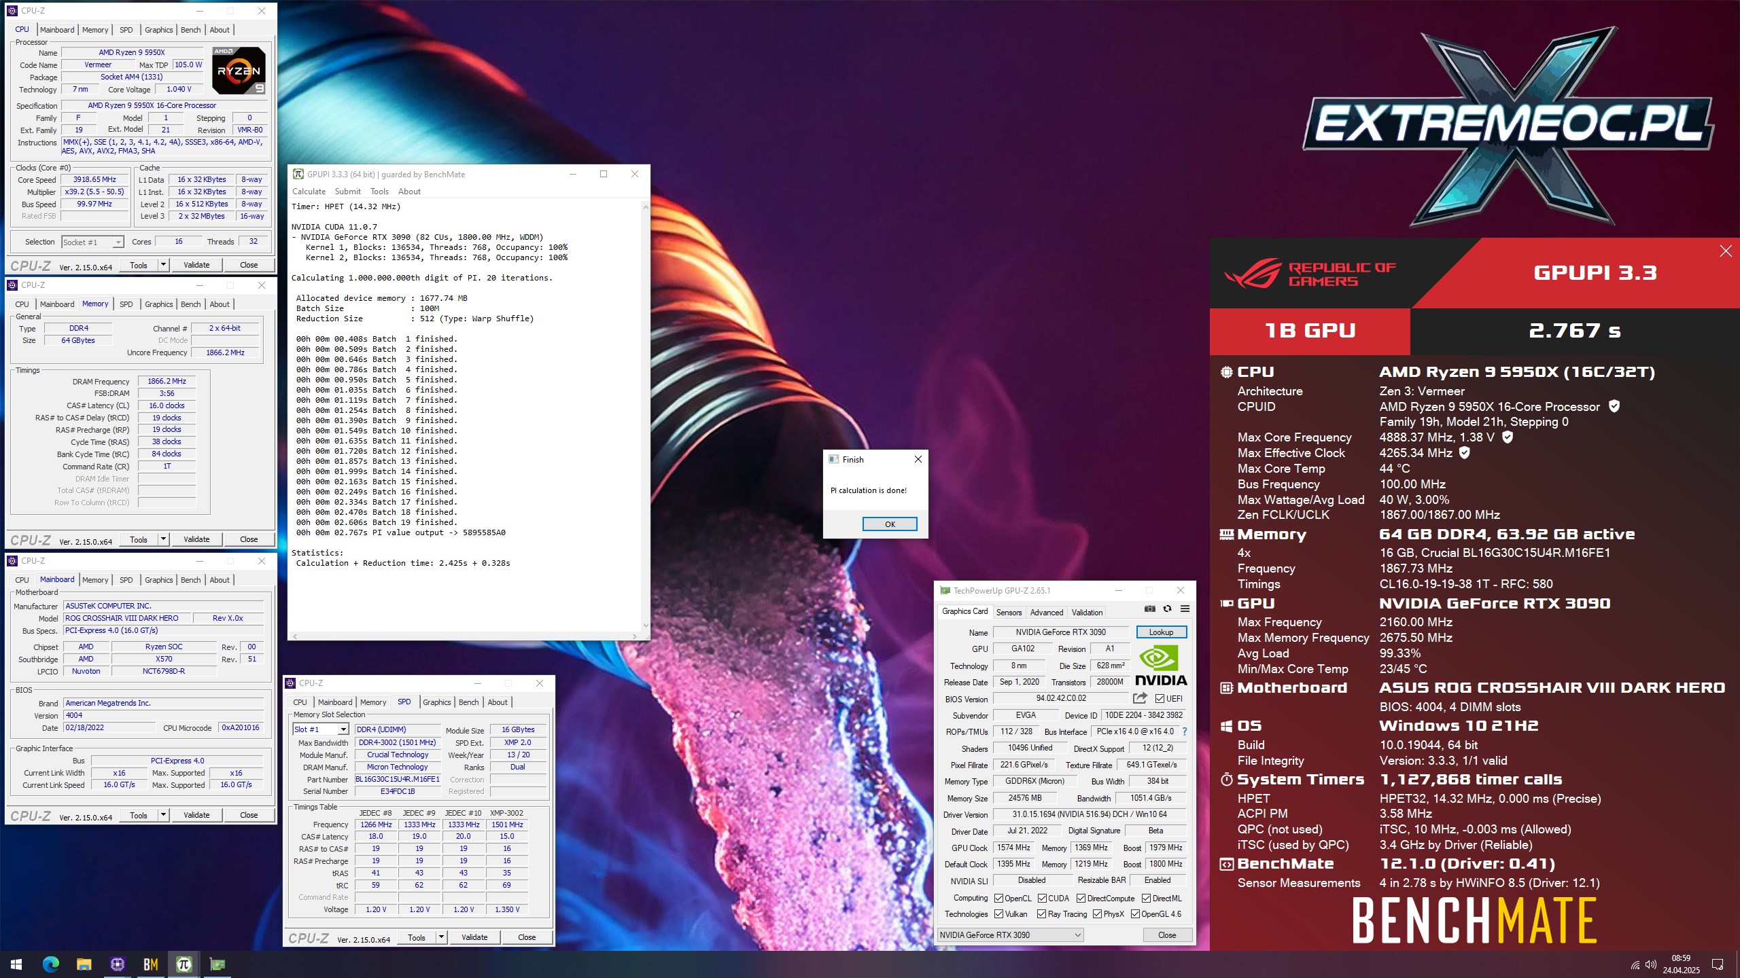The height and width of the screenshot is (978, 1740).
Task: Close the Finish dialog with its X
Action: [918, 459]
